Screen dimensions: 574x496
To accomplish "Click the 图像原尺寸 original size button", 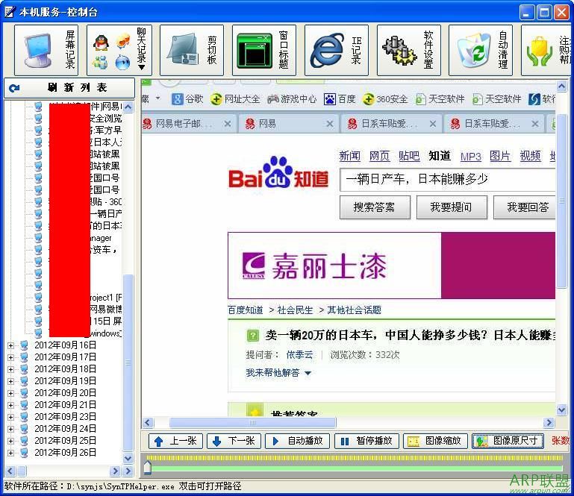I will 508,441.
